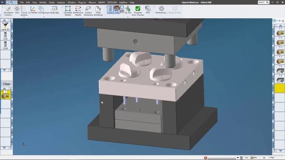Image resolution: width=285 pixels, height=160 pixels.
Task: Select operation tile 5 labeled T2
Action: click(280, 70)
